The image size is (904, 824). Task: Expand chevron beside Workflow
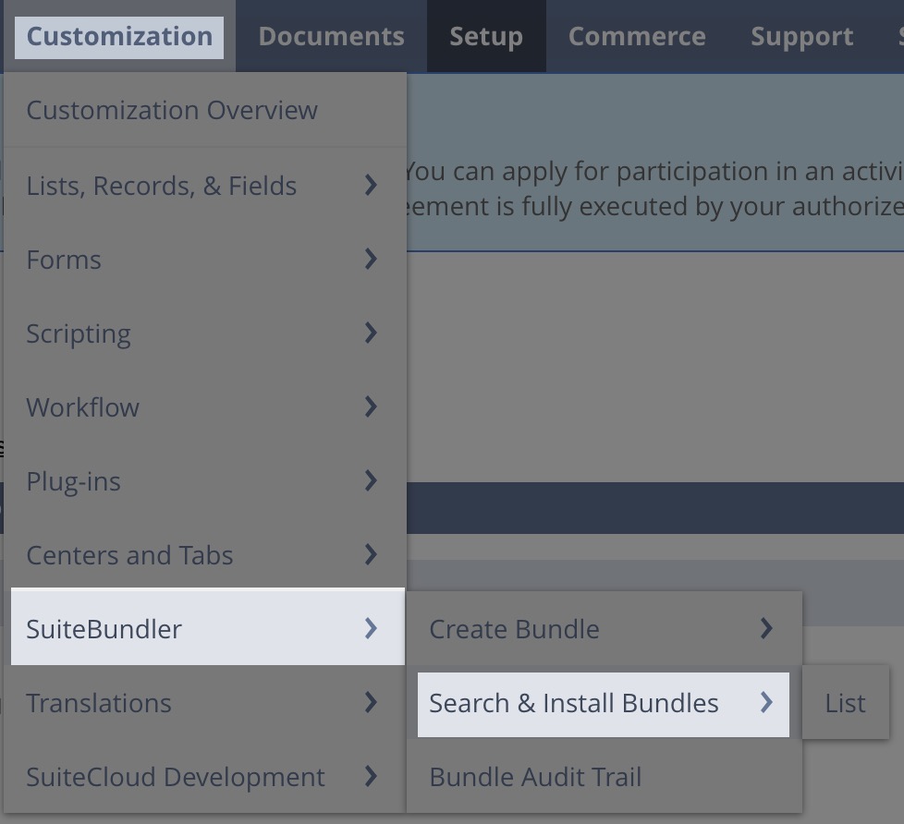[371, 406]
